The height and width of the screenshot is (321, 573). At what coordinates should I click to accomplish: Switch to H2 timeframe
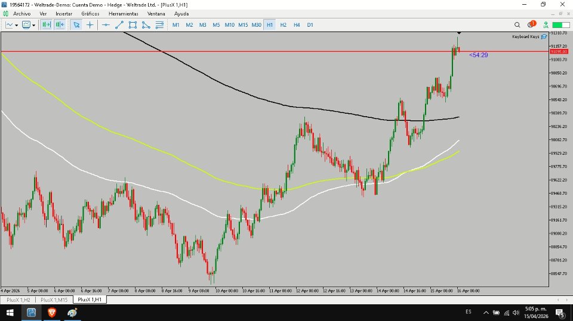point(283,25)
